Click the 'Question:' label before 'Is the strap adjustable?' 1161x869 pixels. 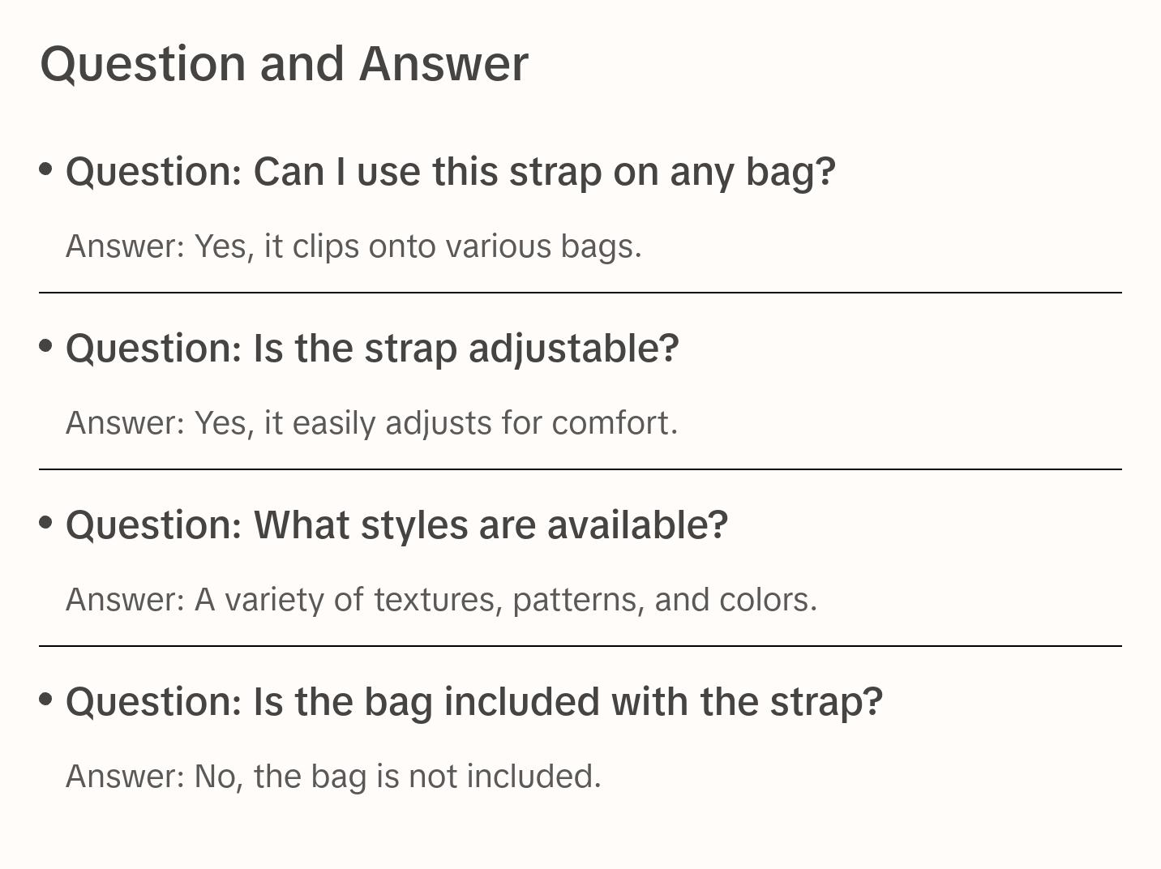pyautogui.click(x=154, y=349)
